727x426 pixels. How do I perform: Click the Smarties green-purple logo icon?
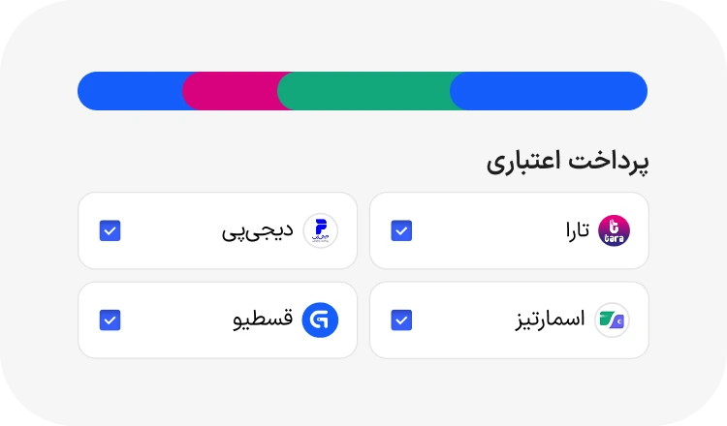pos(613,319)
